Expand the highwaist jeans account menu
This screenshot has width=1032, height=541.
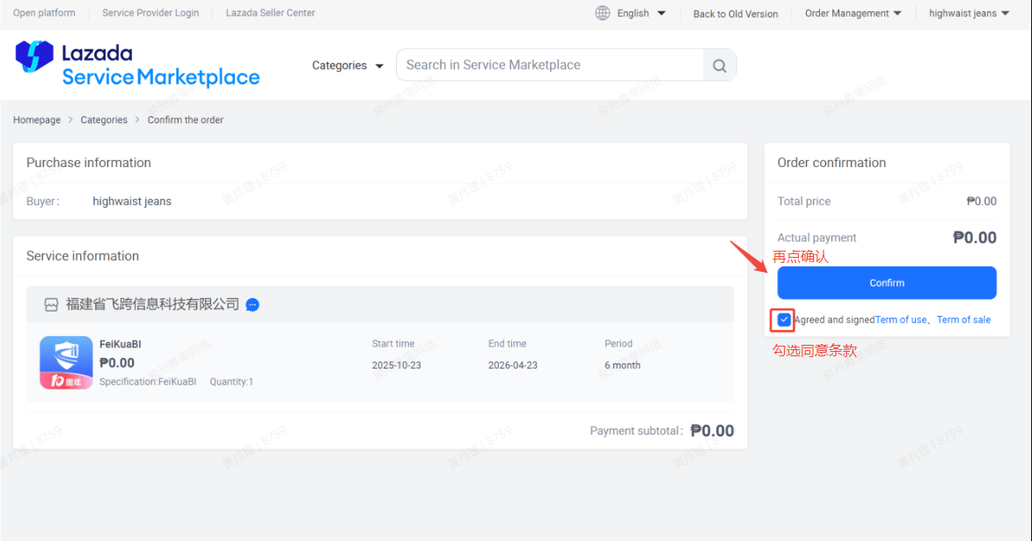(x=969, y=13)
